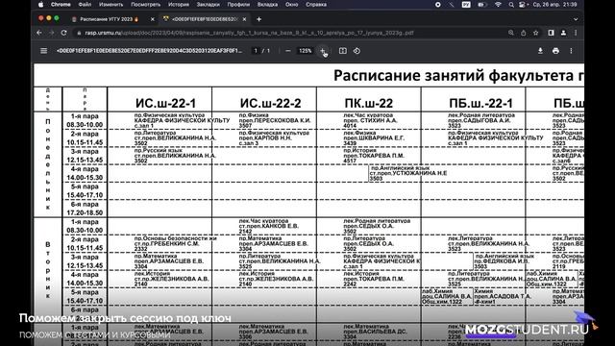This screenshot has height=346, width=615.
Task: Click the Monday 4-я пара 14.00-15.30 cell
Action: (x=85, y=173)
